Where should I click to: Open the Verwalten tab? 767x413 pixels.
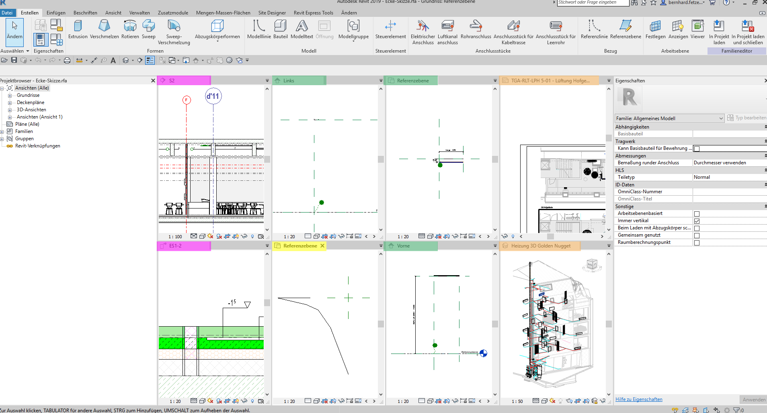[x=139, y=12]
